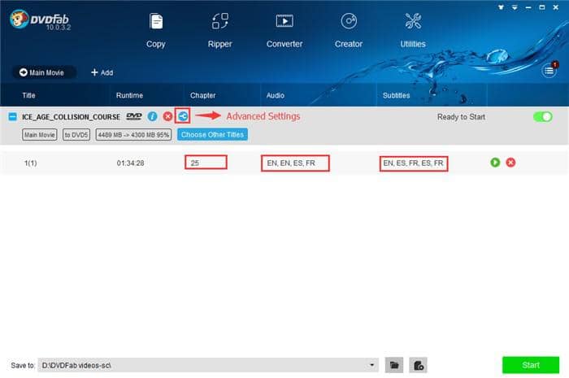Minimize the DVDFab window

(528, 7)
